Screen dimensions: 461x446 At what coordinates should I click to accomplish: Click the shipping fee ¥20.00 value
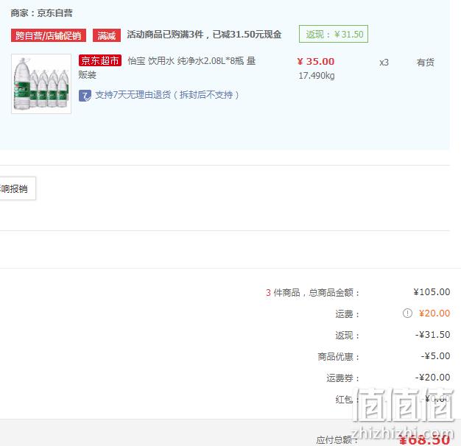[434, 314]
